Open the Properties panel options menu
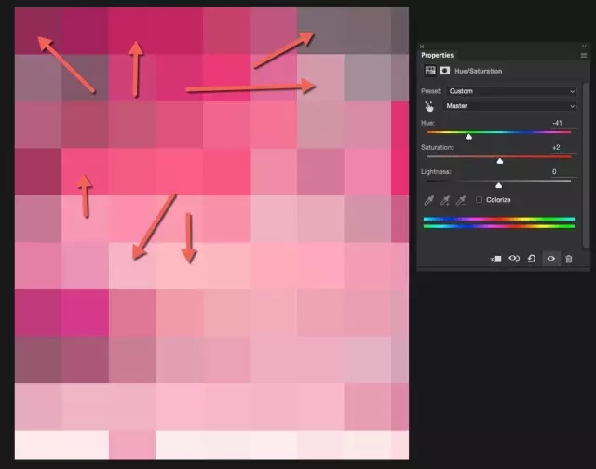Image resolution: width=596 pixels, height=469 pixels. (x=584, y=56)
